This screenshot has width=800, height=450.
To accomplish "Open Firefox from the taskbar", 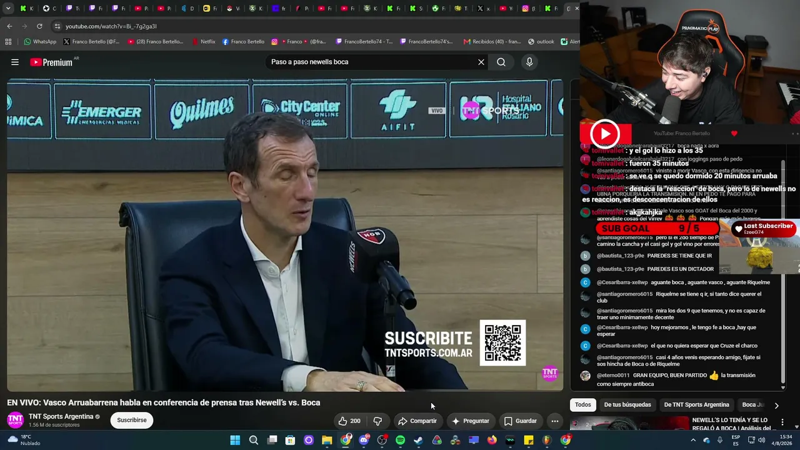I will [492, 440].
